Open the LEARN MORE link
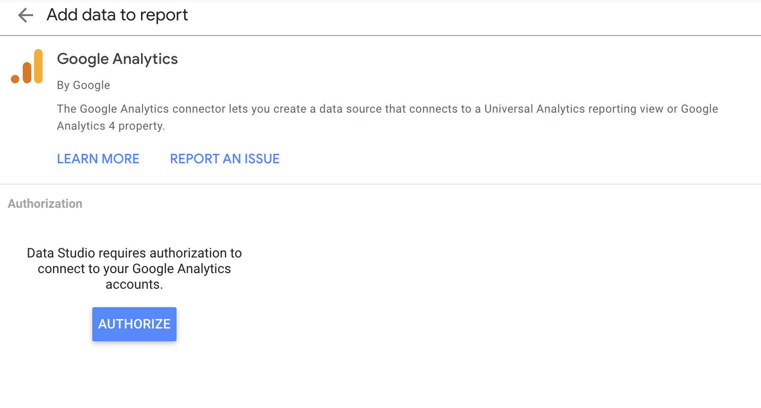The height and width of the screenshot is (408, 761). coord(98,159)
